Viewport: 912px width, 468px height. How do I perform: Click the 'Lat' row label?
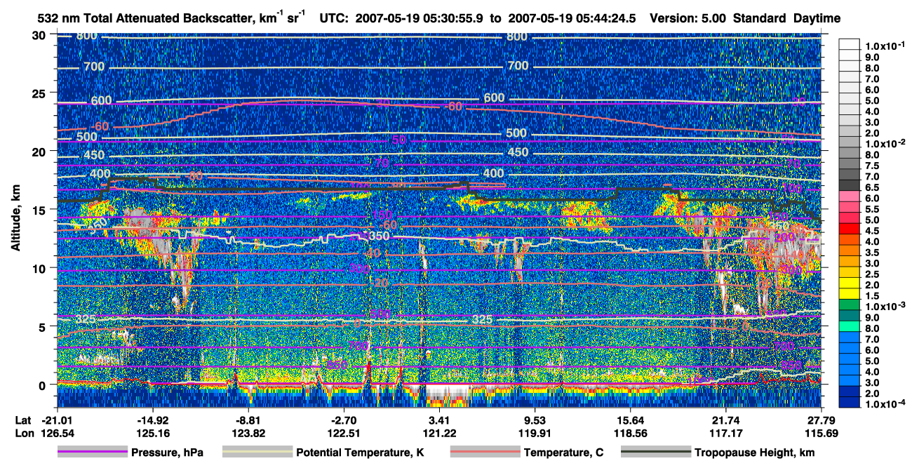22,420
